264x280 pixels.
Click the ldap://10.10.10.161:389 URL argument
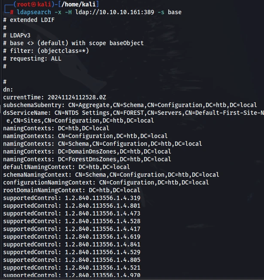[x=115, y=12]
